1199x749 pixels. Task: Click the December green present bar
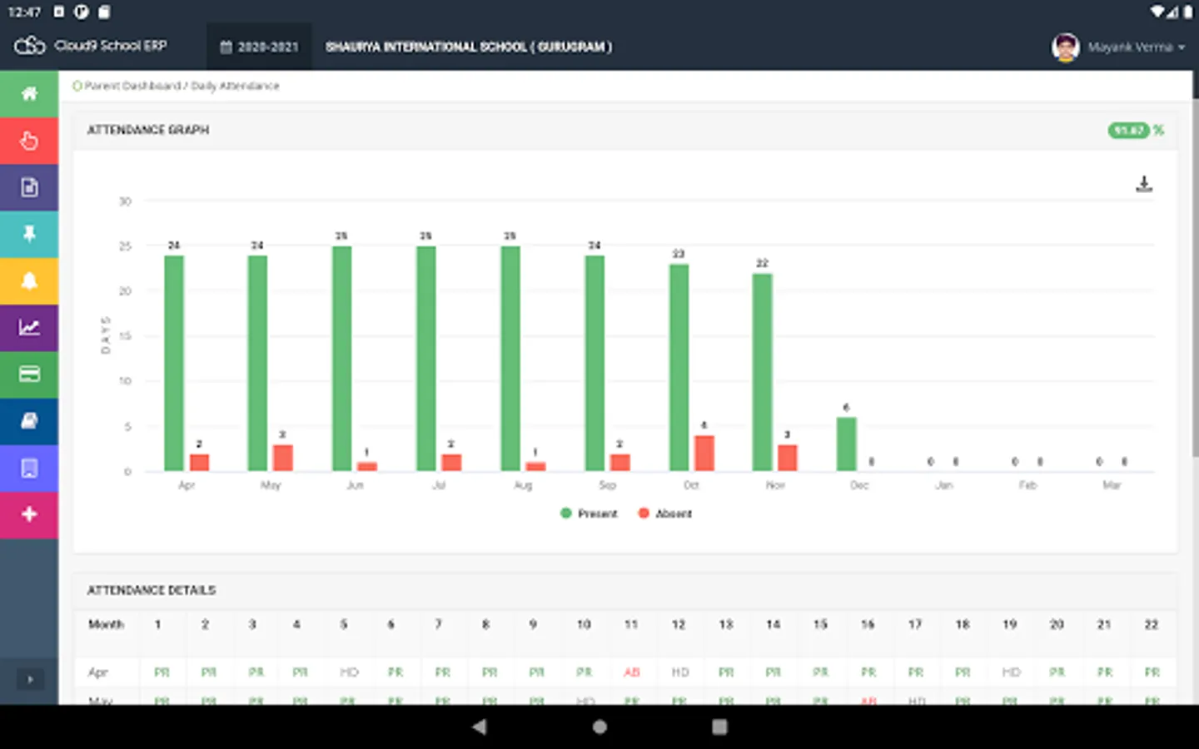click(847, 444)
